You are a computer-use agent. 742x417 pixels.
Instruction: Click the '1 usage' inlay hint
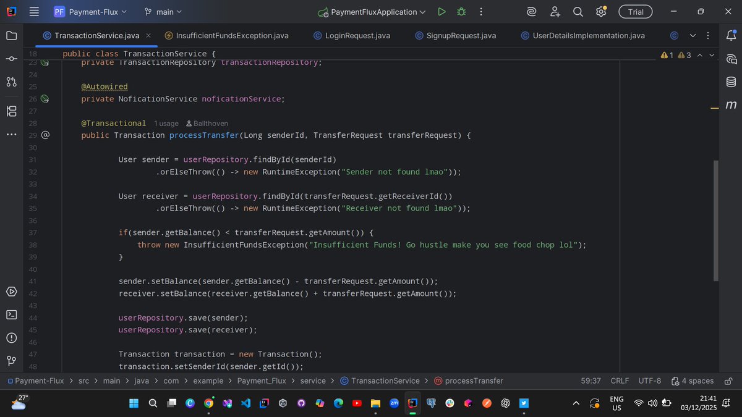(x=166, y=124)
